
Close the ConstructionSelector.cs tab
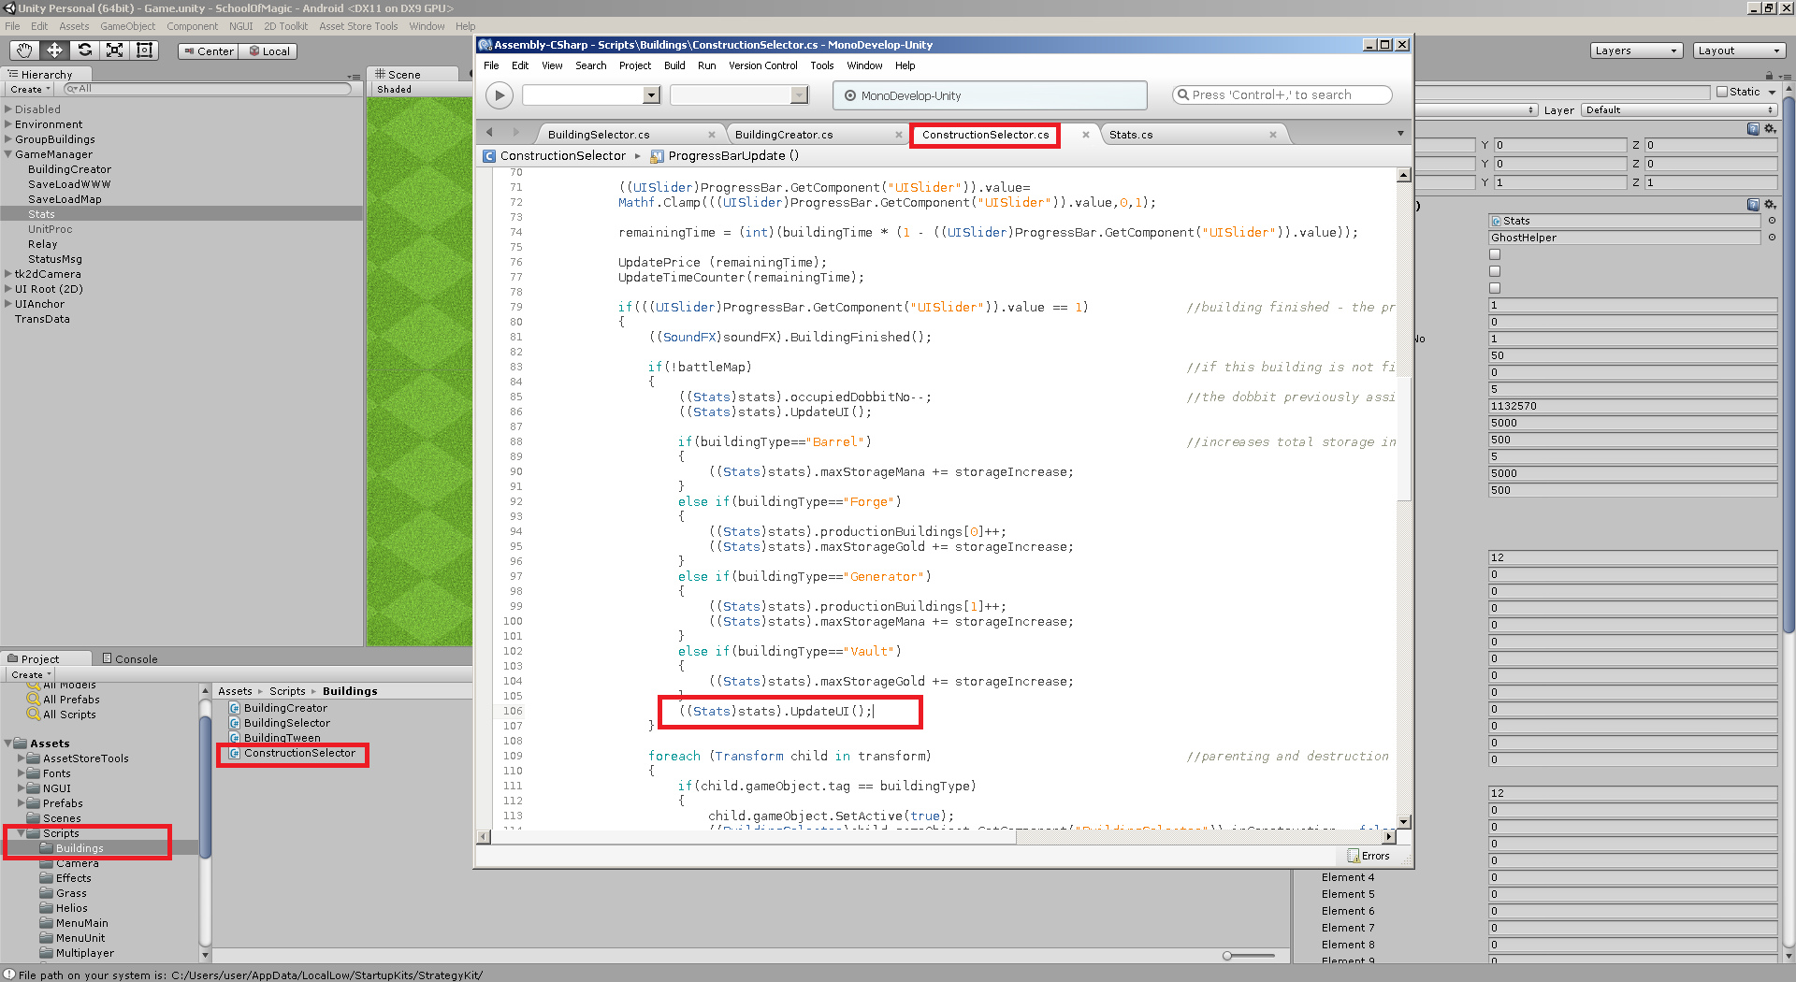click(1086, 135)
